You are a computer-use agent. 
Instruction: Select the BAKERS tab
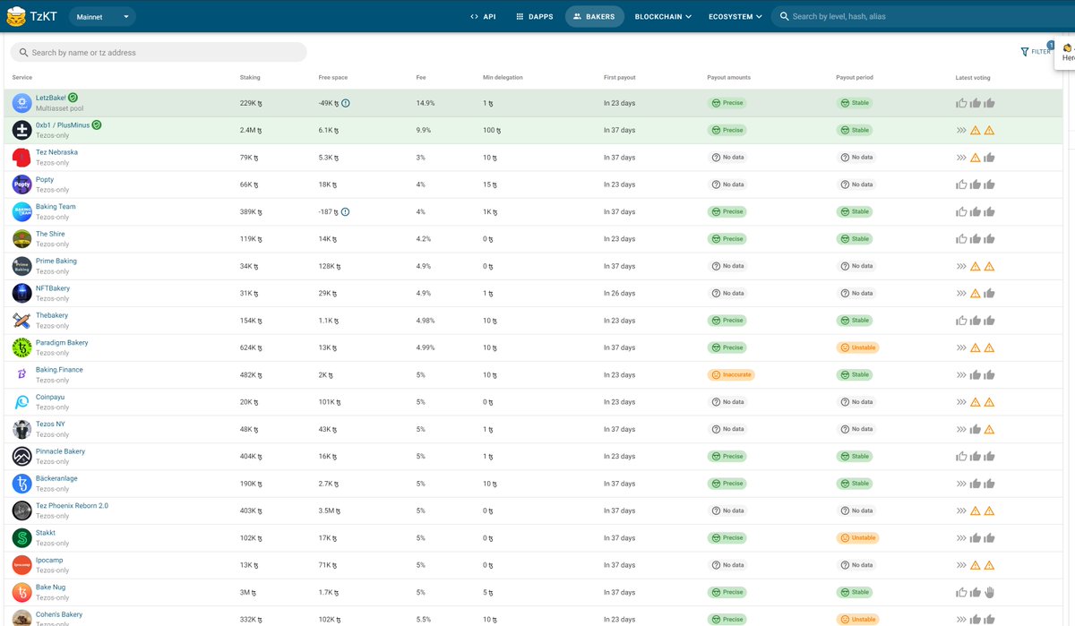[x=595, y=16]
